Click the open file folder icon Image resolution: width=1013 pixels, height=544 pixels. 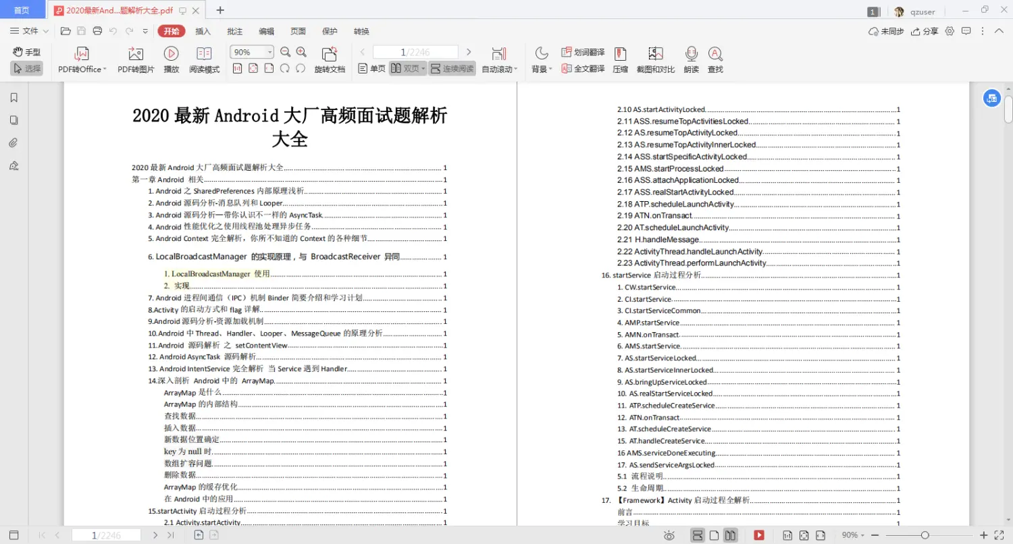point(66,31)
